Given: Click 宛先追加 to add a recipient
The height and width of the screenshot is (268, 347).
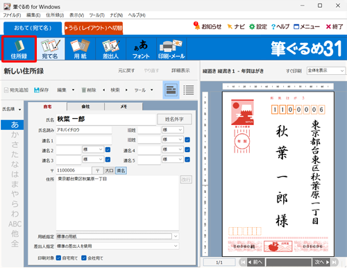Looking at the screenshot, I should click(17, 90).
